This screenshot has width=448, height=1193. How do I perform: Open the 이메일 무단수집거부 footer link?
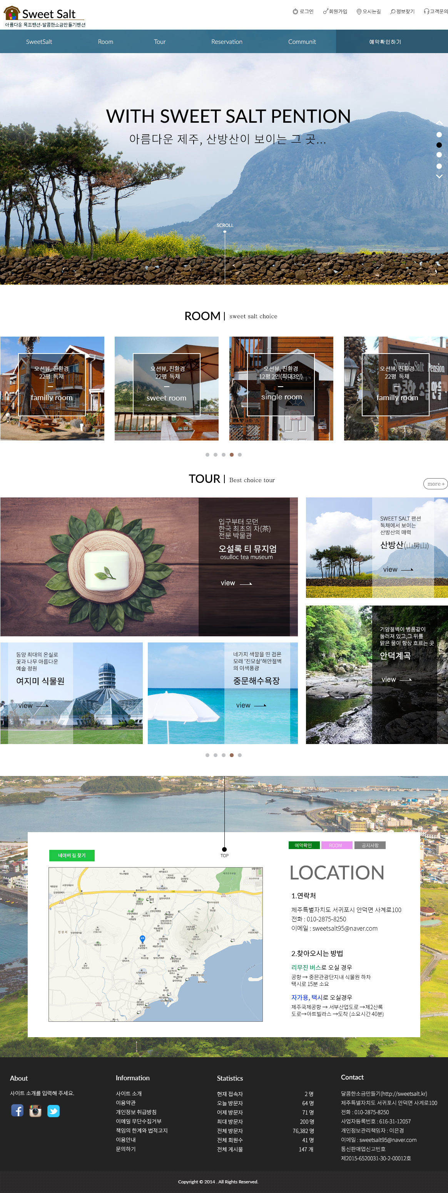[x=139, y=1121]
